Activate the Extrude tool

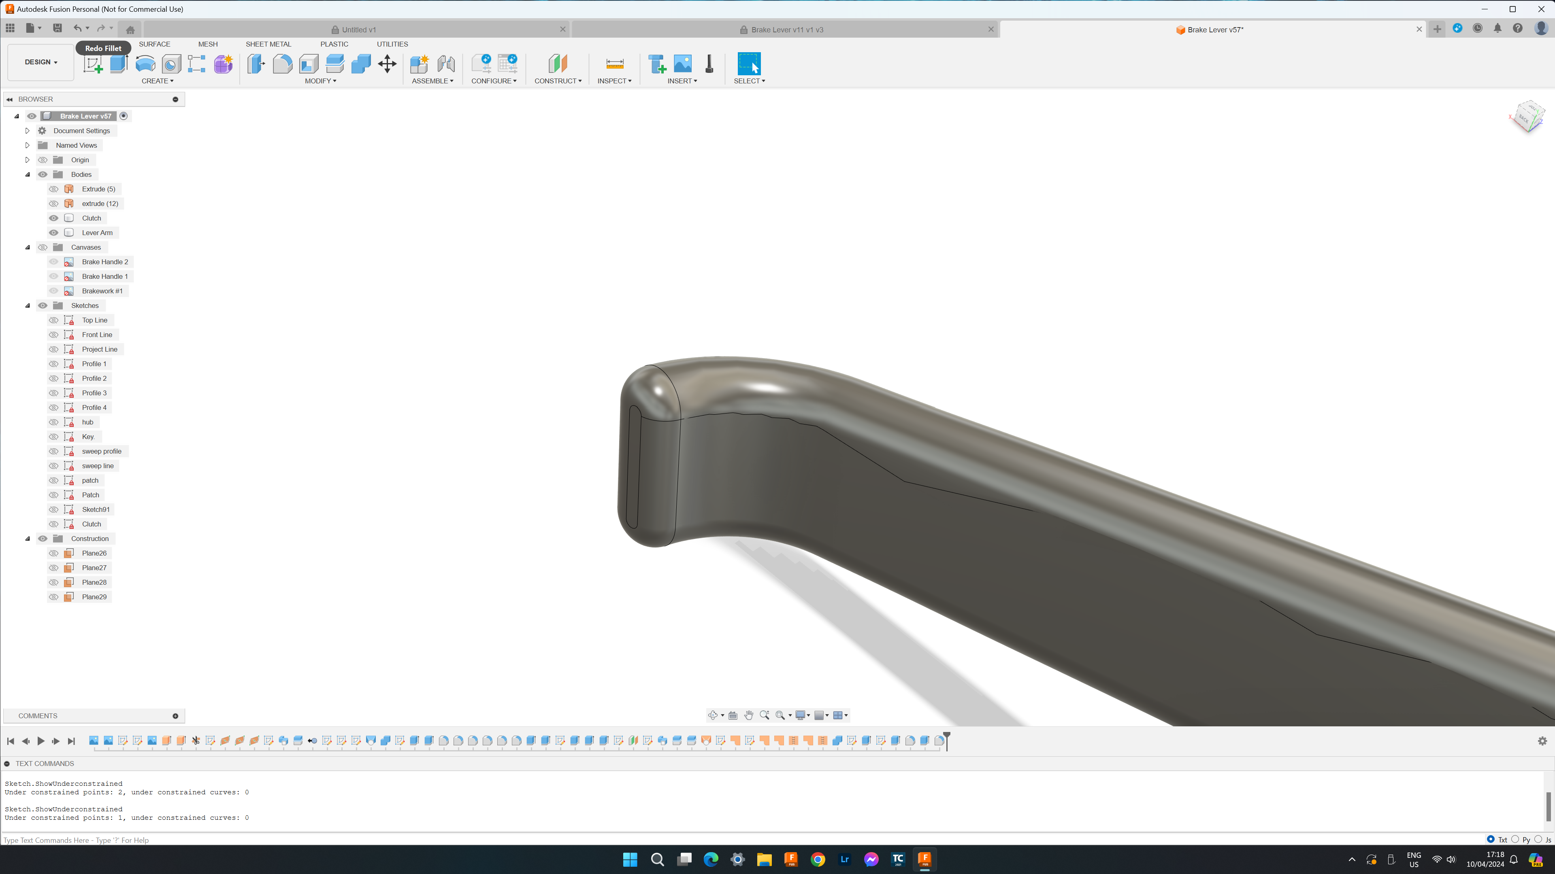(119, 65)
